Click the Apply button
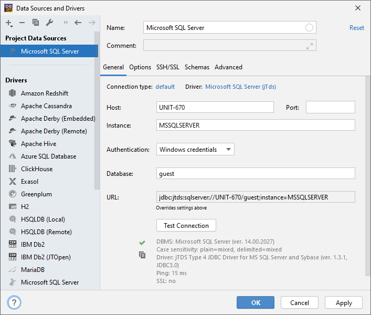Image resolution: width=371 pixels, height=315 pixels. click(x=344, y=302)
